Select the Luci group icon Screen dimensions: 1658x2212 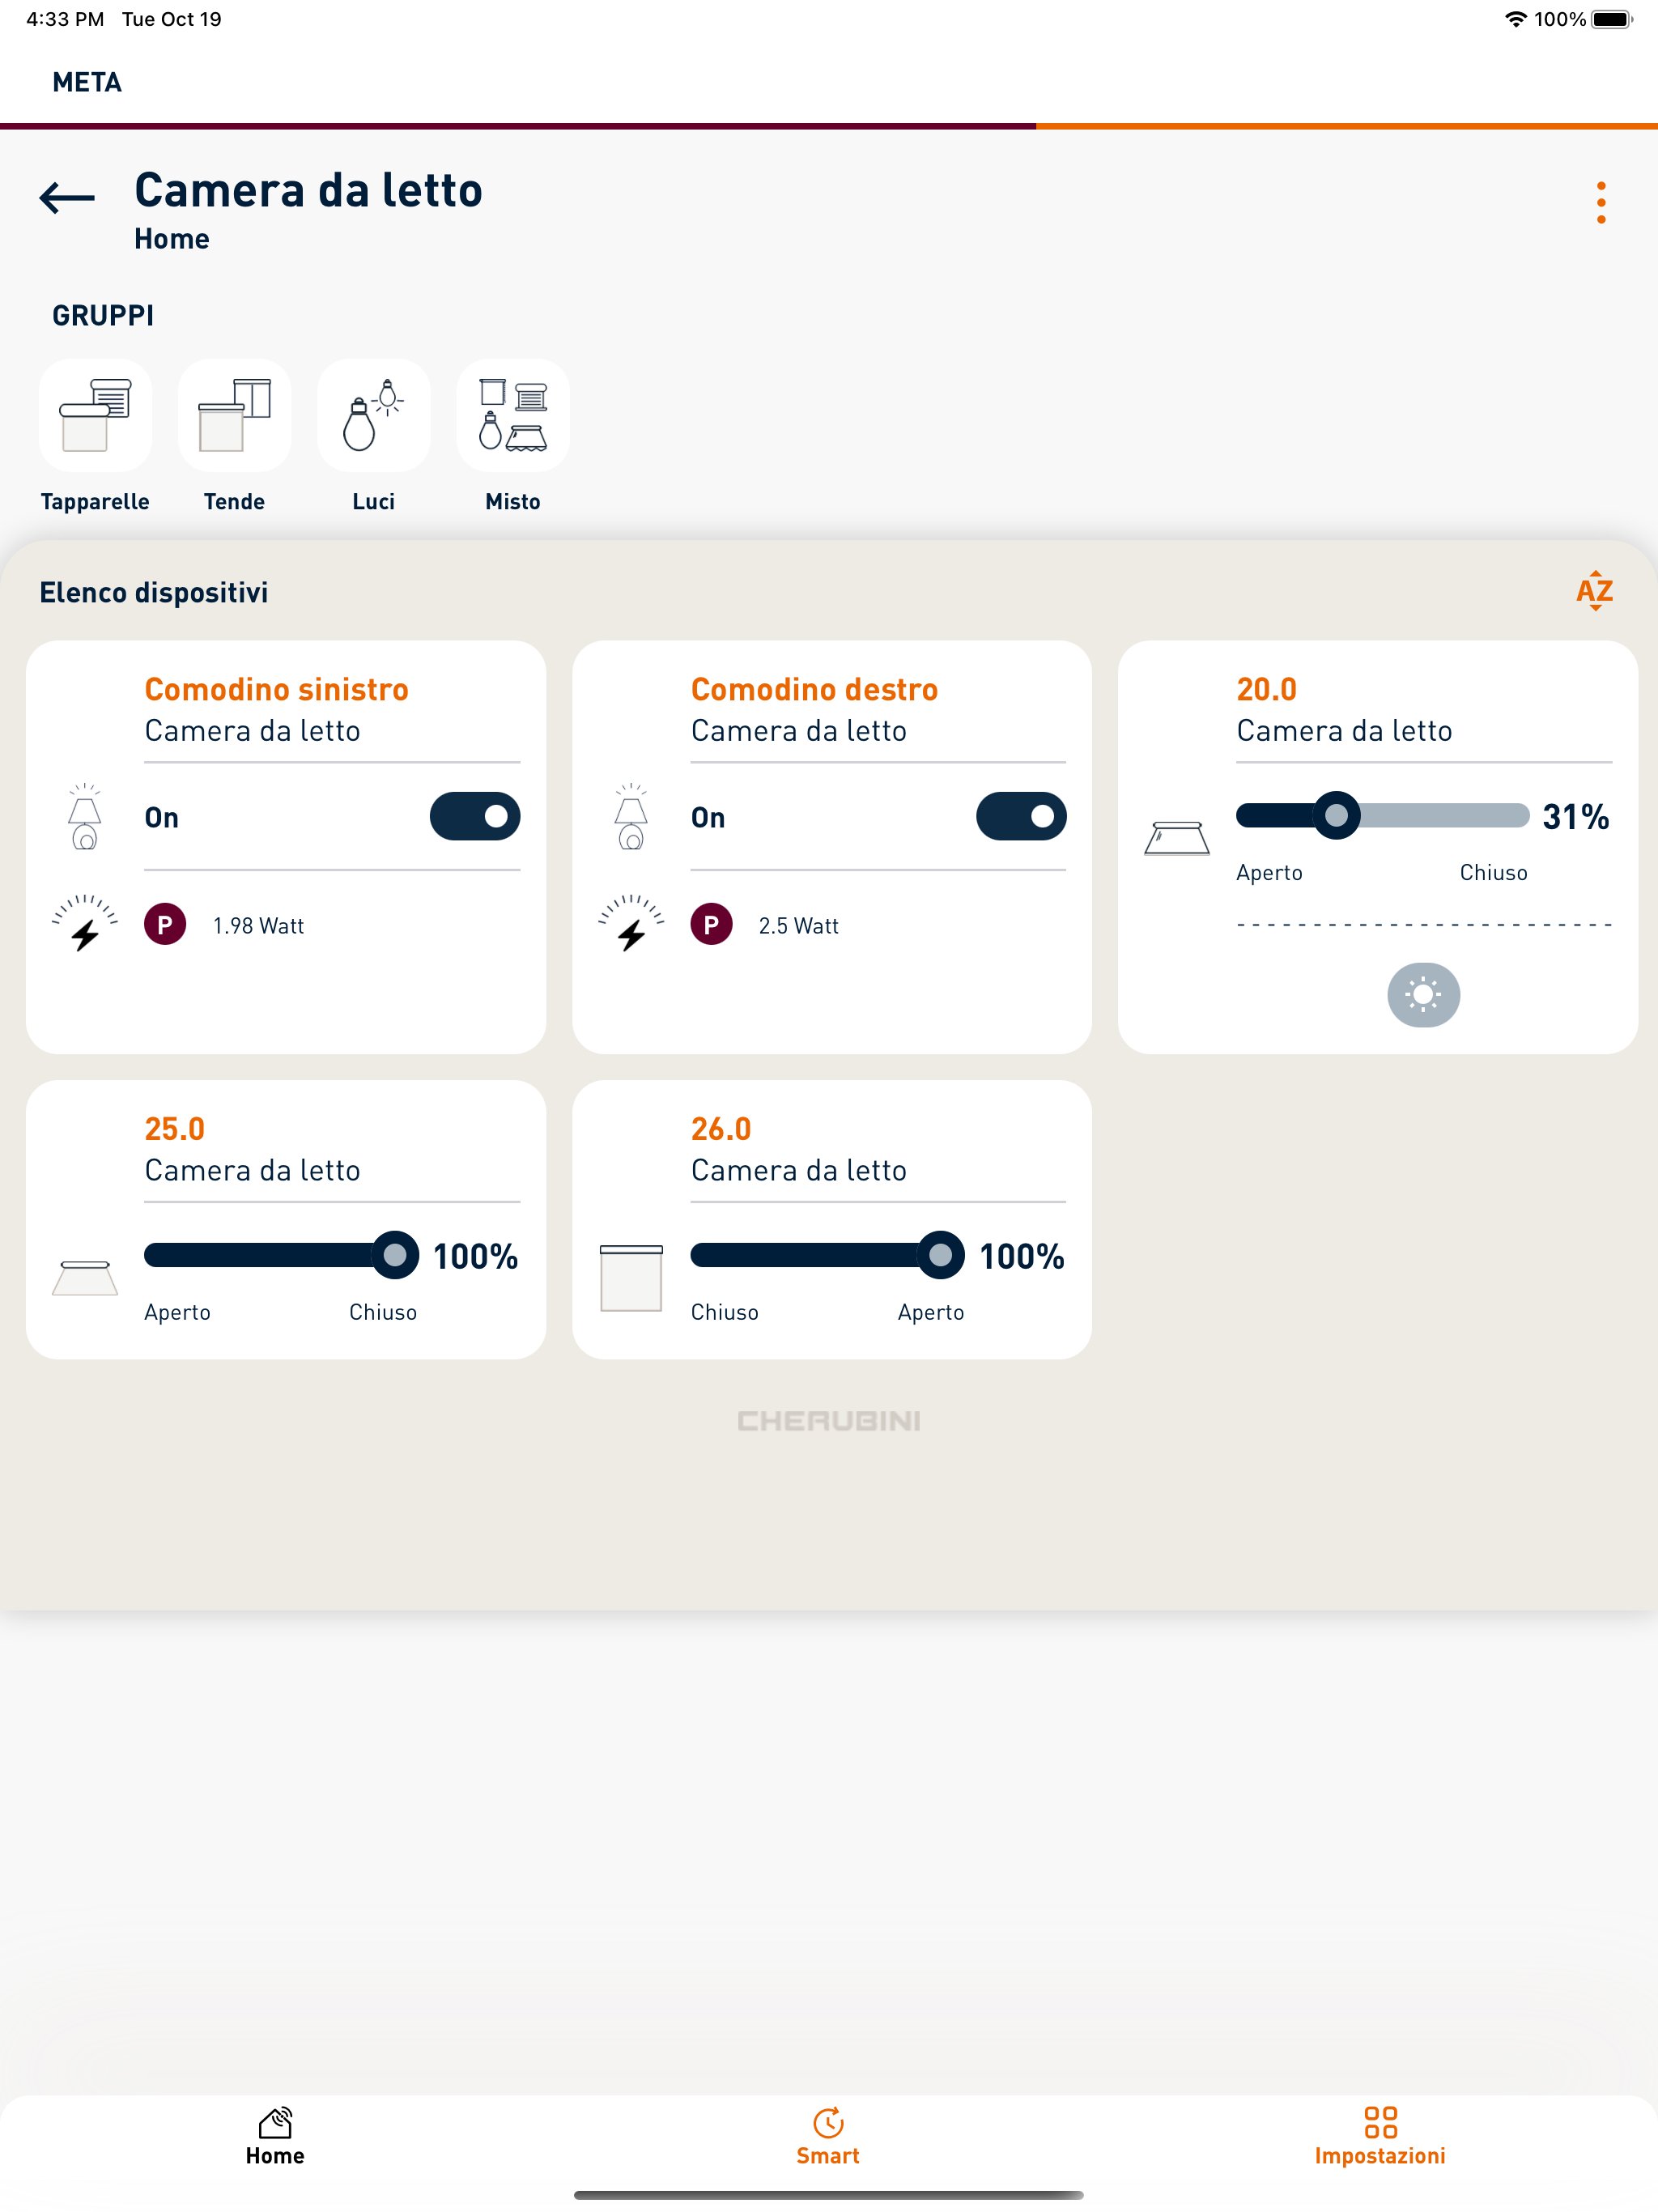coord(373,415)
